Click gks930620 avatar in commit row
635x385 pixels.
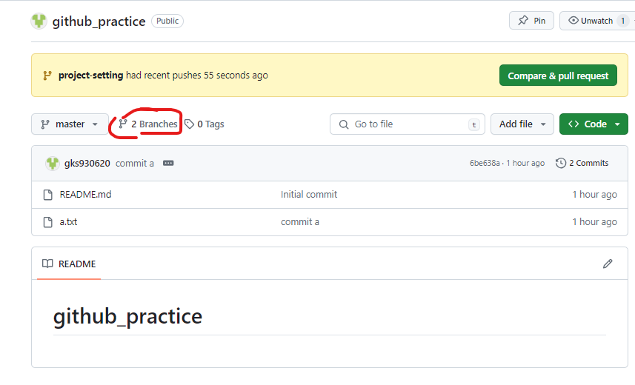[x=53, y=163]
